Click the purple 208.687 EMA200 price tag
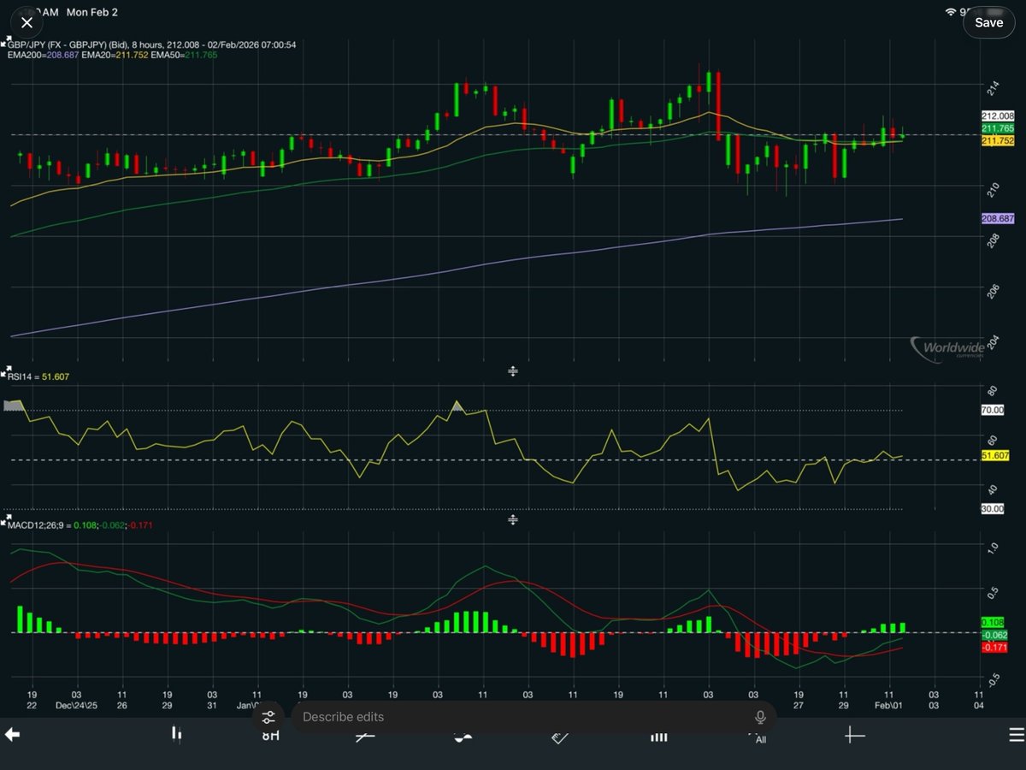1026x770 pixels. click(998, 219)
